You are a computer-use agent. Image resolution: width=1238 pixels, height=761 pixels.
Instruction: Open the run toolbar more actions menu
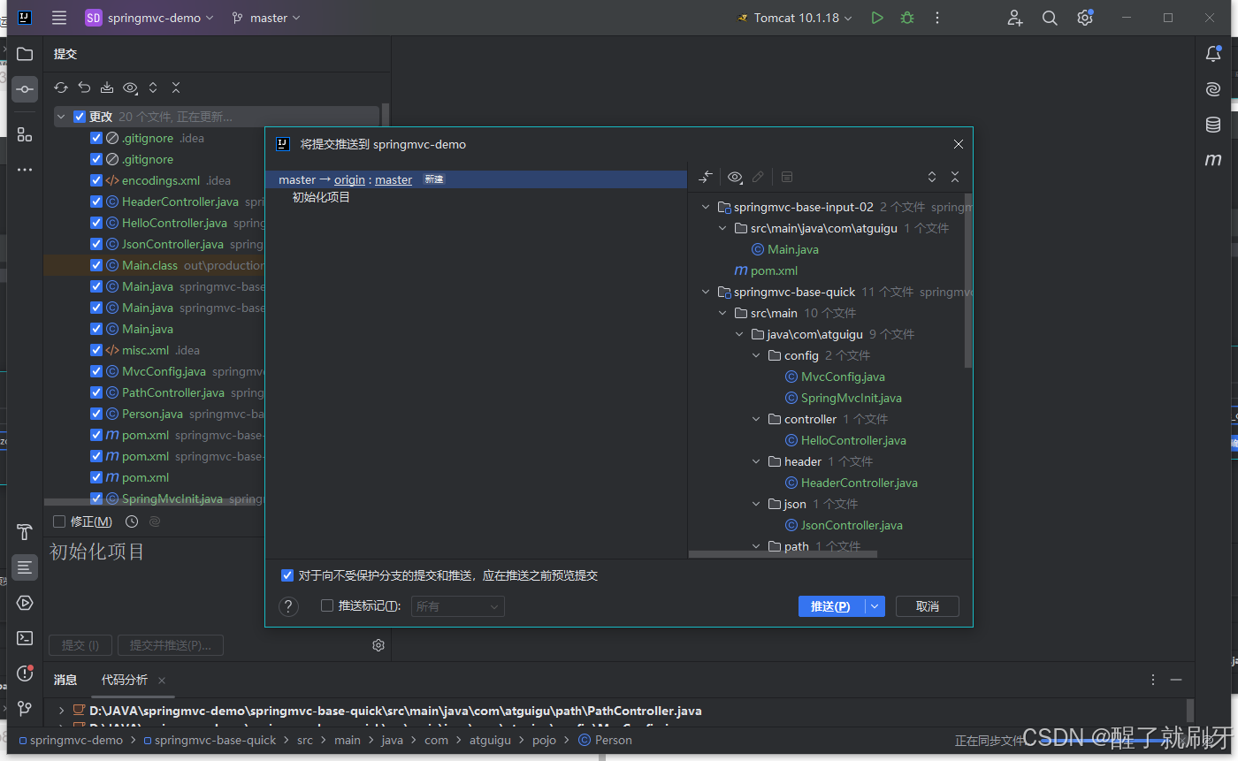coord(937,18)
